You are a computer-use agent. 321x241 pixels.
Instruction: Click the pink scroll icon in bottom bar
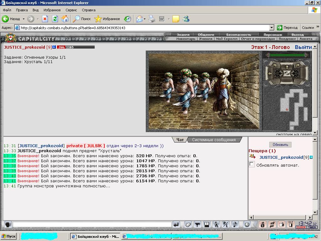[x=272, y=225]
